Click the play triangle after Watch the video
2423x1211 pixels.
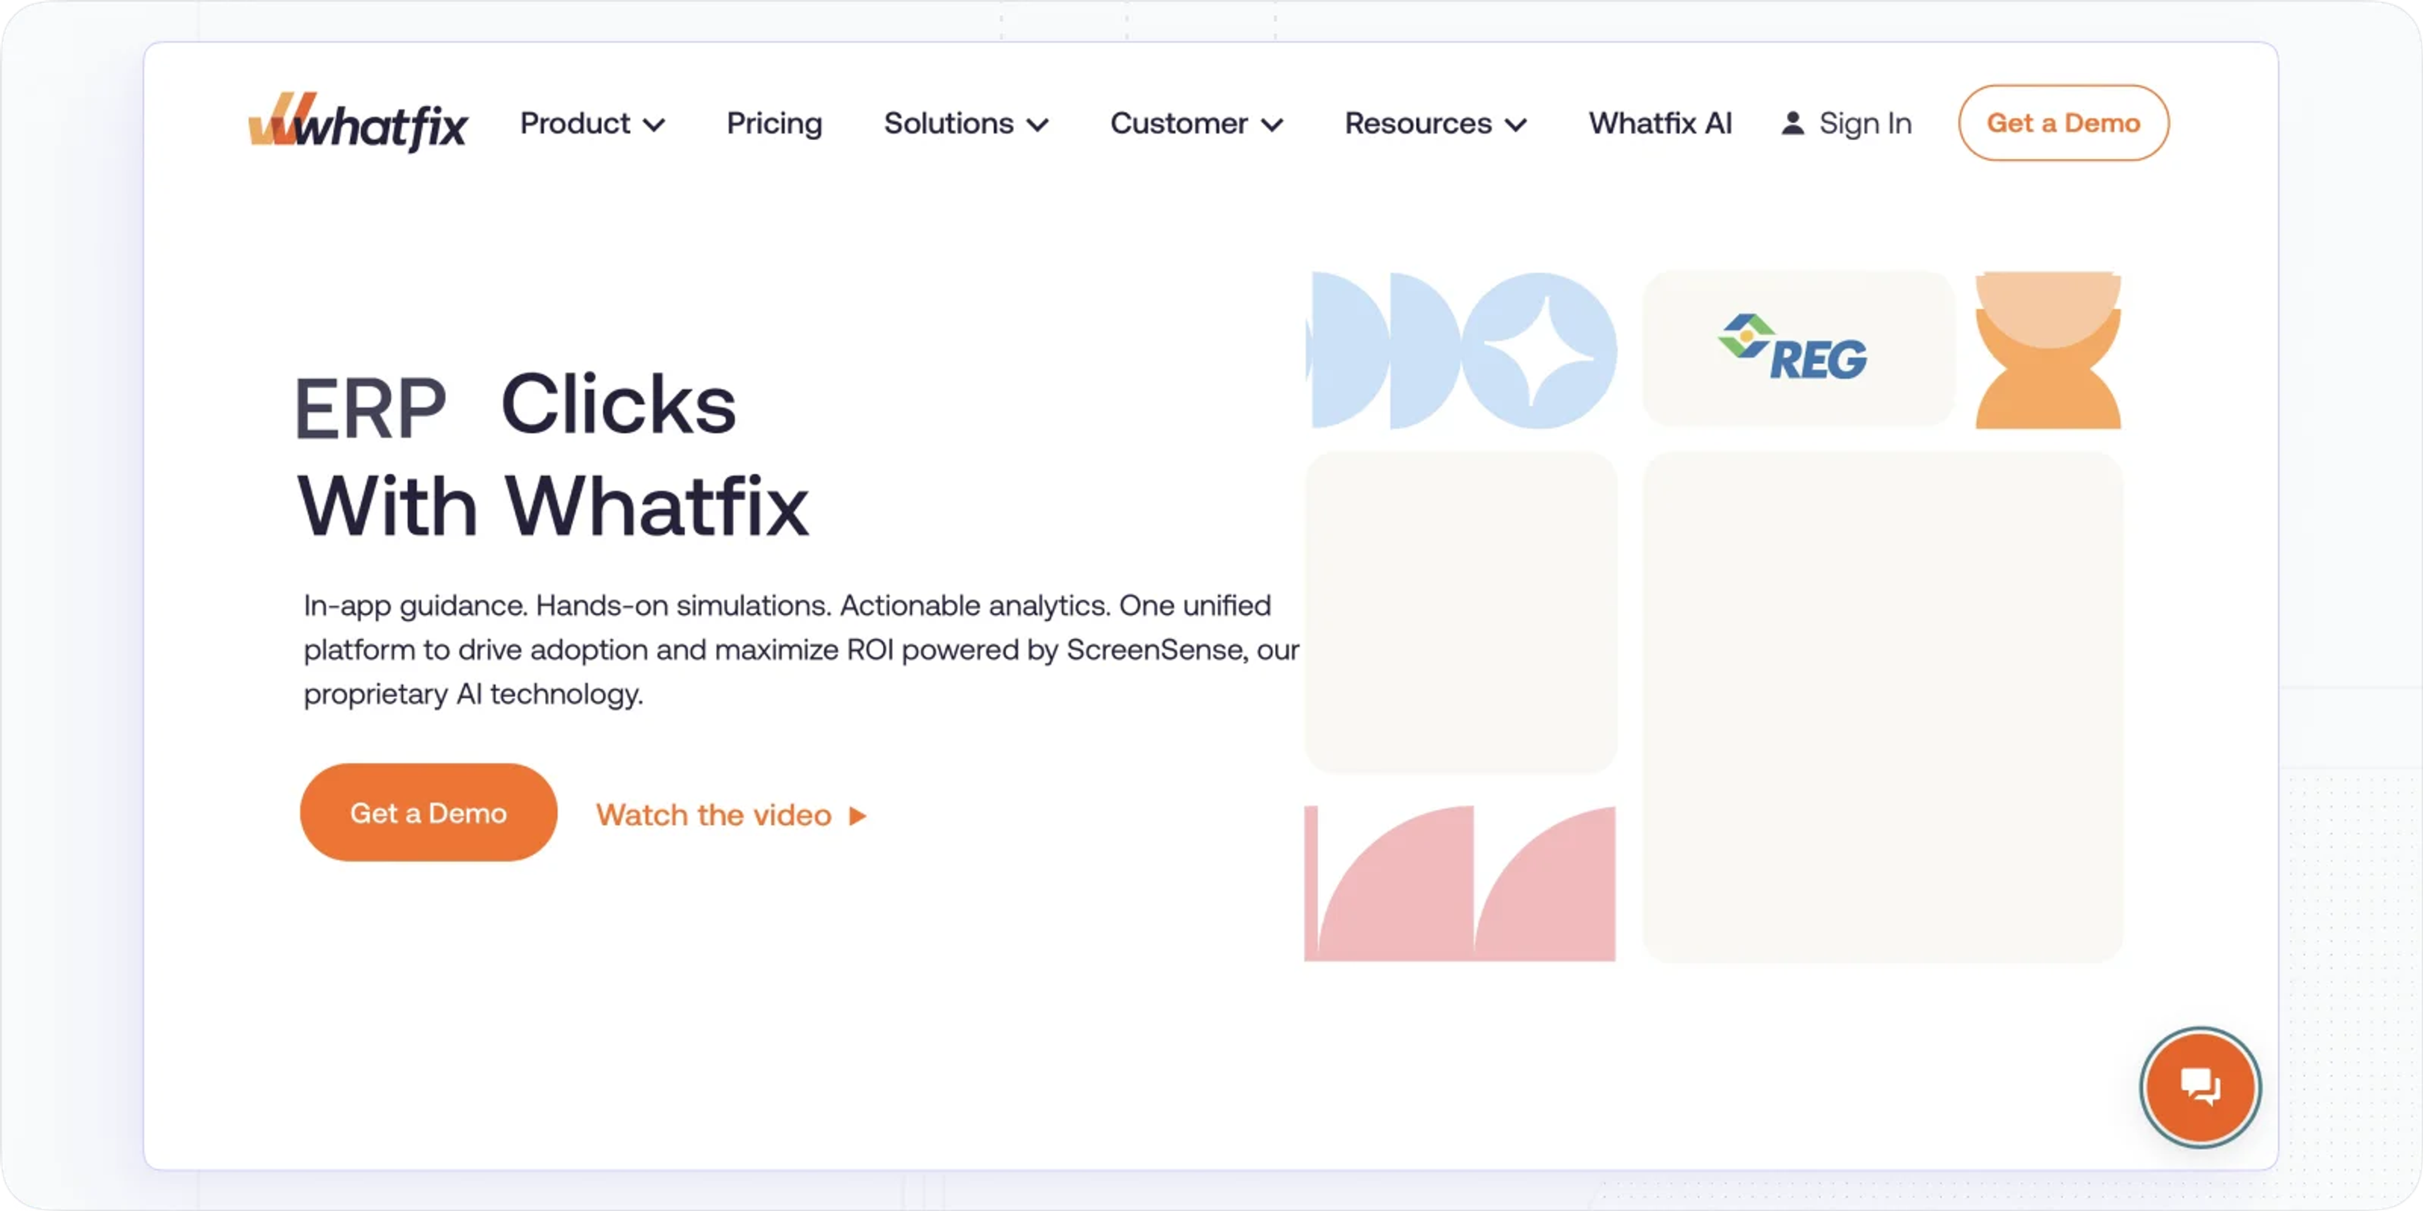coord(857,815)
